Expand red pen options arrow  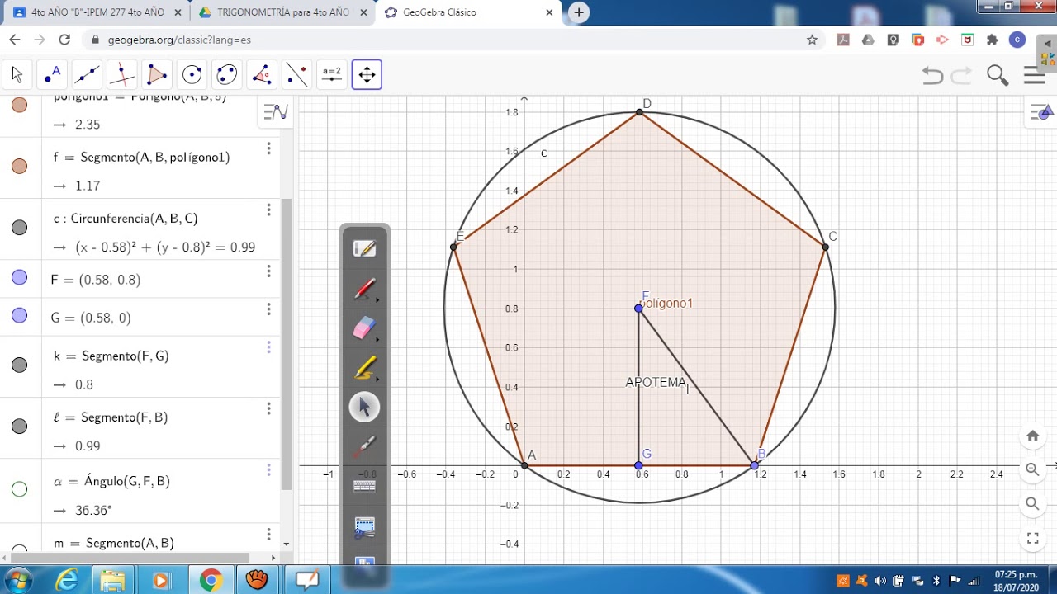(377, 300)
